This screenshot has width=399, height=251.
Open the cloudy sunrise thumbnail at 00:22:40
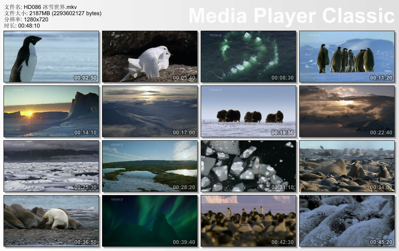tap(347, 112)
